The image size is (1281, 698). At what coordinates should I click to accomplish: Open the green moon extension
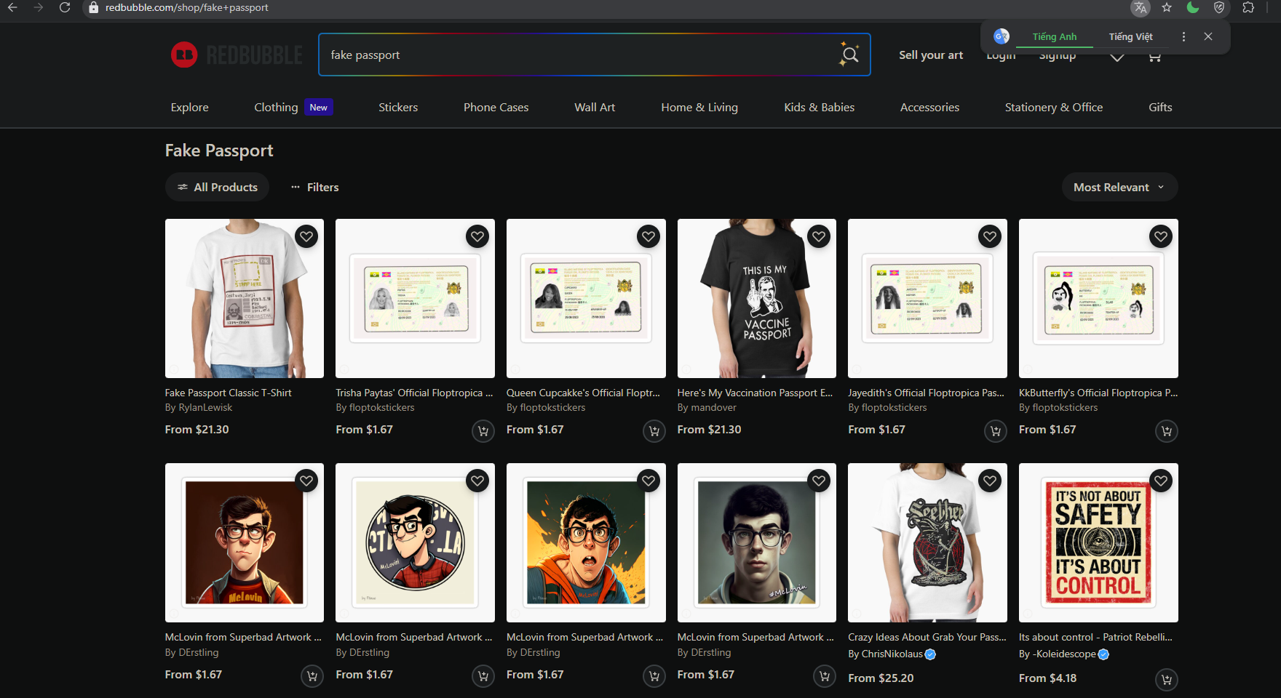point(1193,7)
